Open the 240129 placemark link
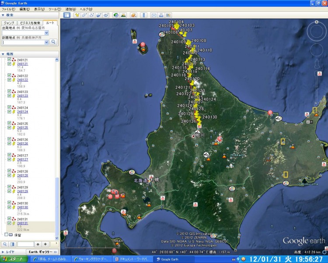 23,191
